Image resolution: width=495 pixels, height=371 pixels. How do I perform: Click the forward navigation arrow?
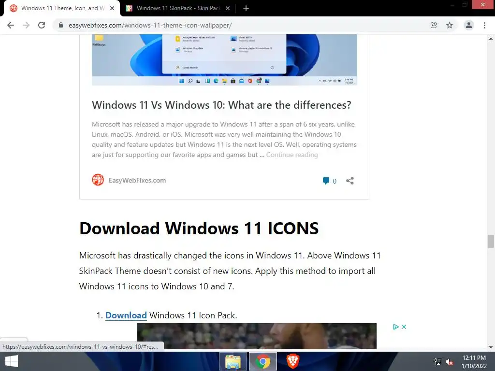[26, 25]
